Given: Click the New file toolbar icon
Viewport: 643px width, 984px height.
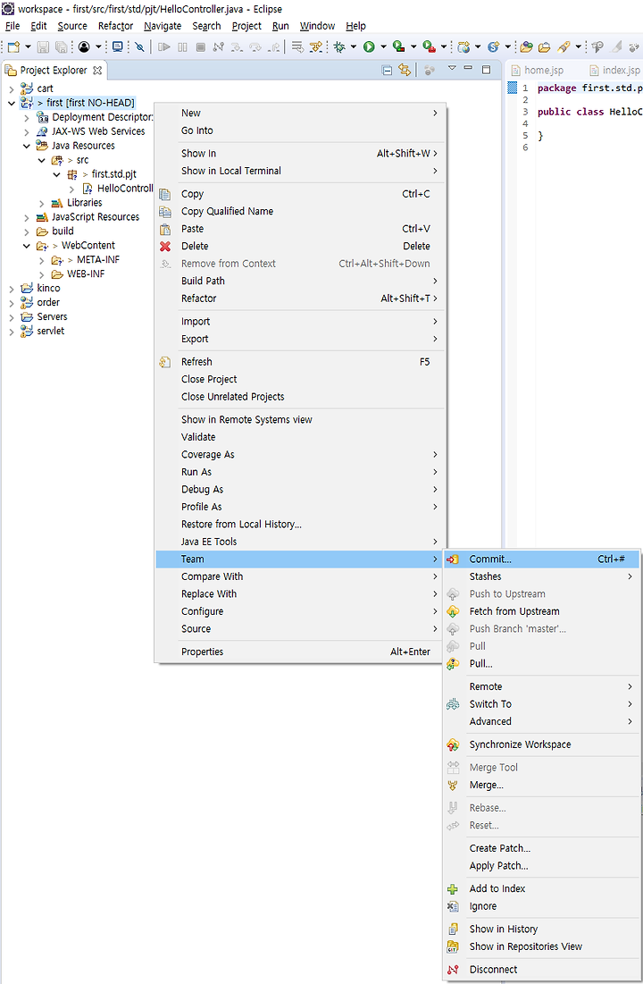Looking at the screenshot, I should point(13,47).
